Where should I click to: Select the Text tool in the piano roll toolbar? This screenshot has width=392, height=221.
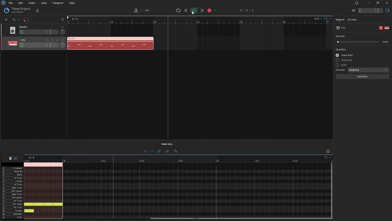point(167,151)
